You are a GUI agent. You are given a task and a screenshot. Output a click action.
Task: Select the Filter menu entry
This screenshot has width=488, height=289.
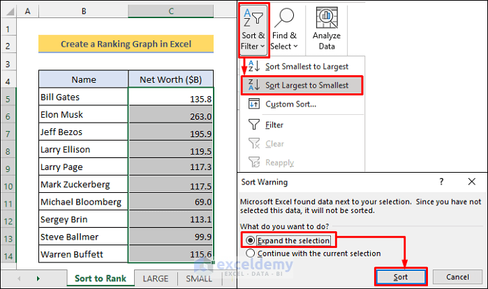(274, 125)
